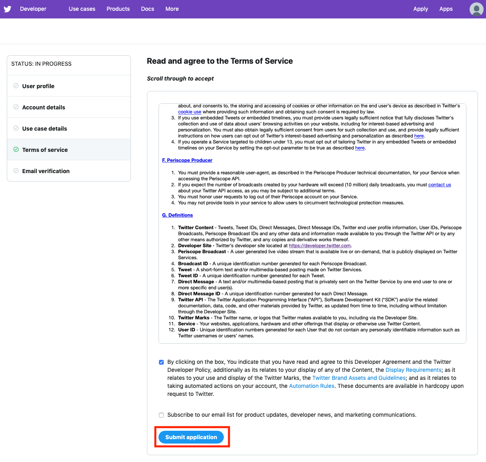Click the green Terms of service check icon

click(16, 149)
